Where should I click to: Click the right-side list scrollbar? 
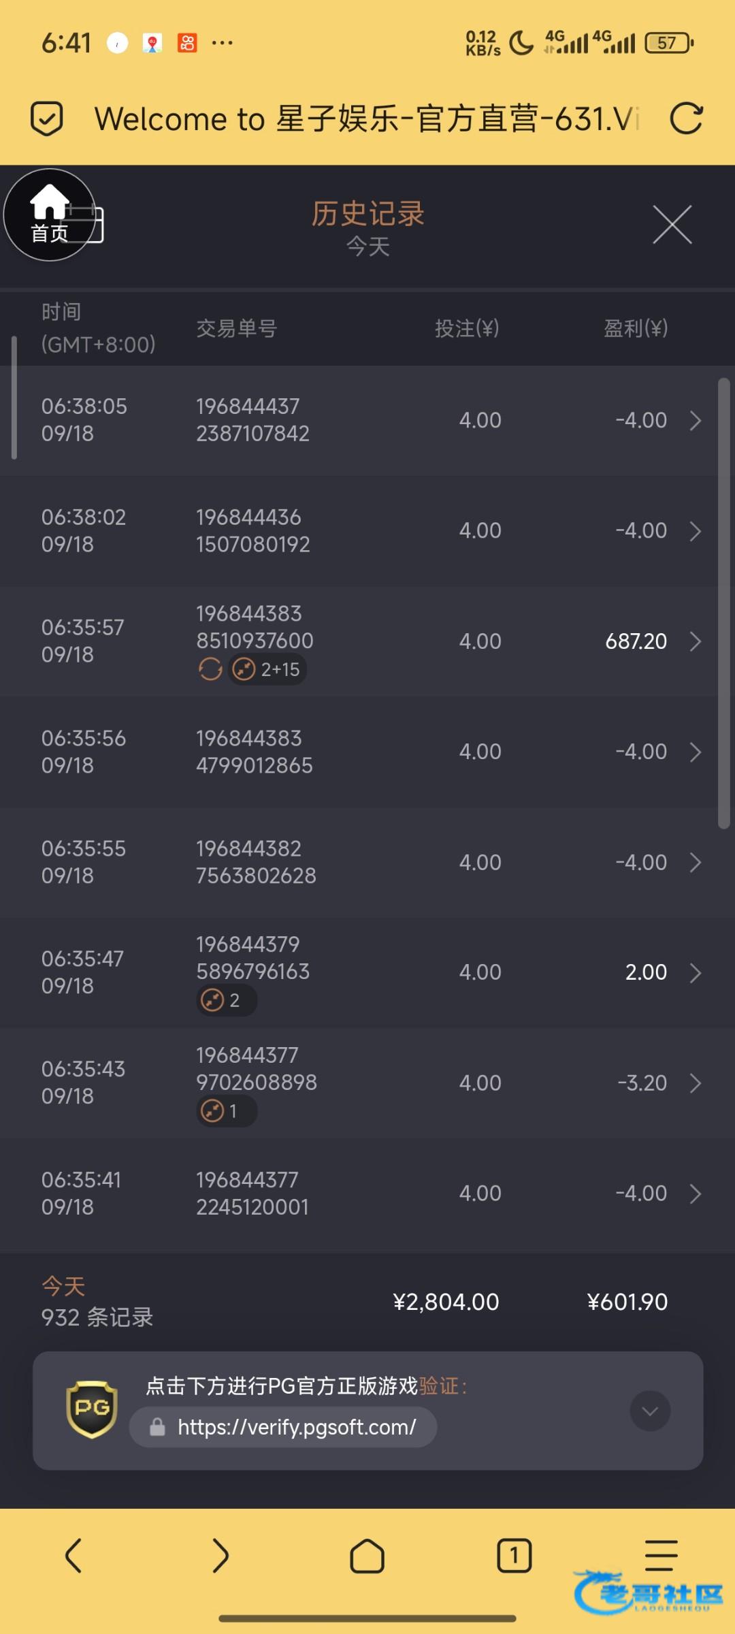pos(724,603)
